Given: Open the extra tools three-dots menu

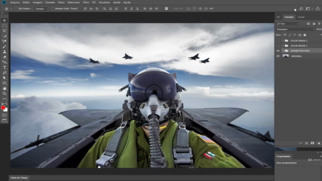Looking at the screenshot, I should pyautogui.click(x=5, y=99).
